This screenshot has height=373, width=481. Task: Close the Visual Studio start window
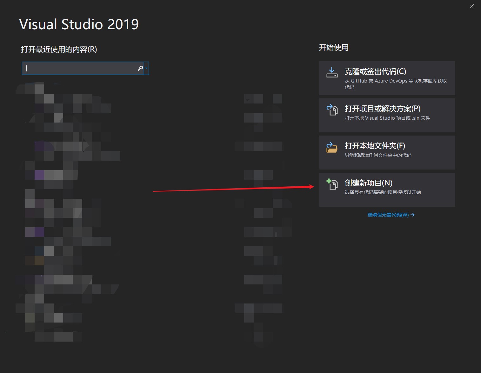pyautogui.click(x=471, y=6)
